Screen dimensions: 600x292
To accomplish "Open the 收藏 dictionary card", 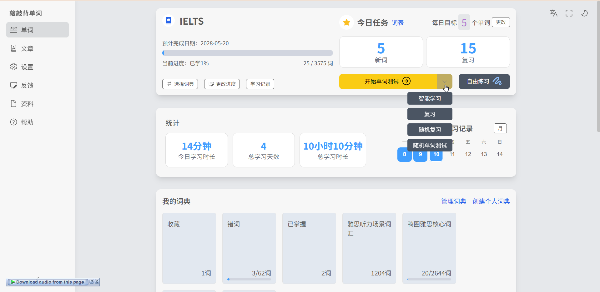I will tap(189, 248).
